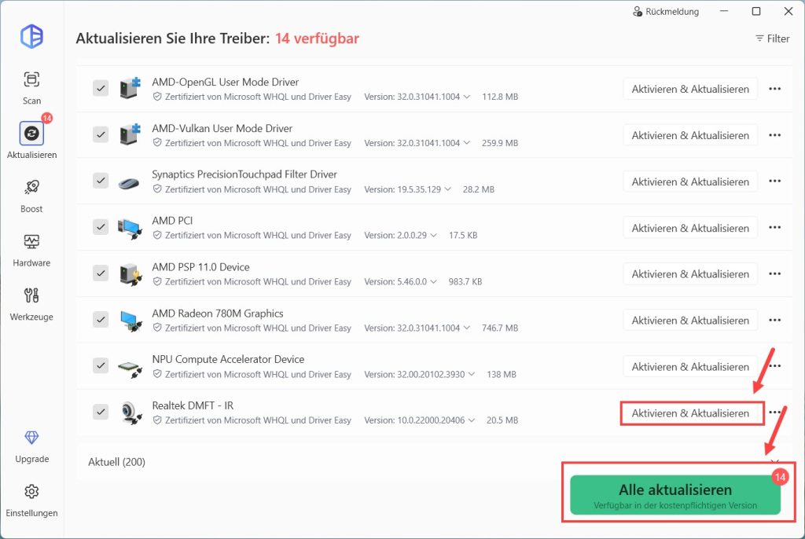Image resolution: width=805 pixels, height=539 pixels.
Task: Click the AMD-Vulkan User Mode Driver device icon
Action: point(130,134)
